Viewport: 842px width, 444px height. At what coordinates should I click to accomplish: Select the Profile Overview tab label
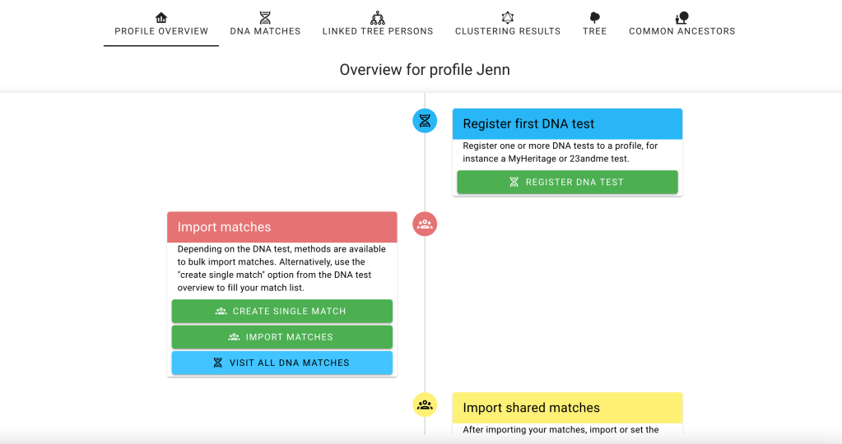point(161,31)
